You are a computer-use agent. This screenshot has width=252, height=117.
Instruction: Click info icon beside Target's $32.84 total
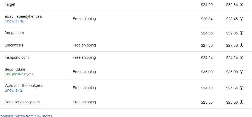point(241,5)
